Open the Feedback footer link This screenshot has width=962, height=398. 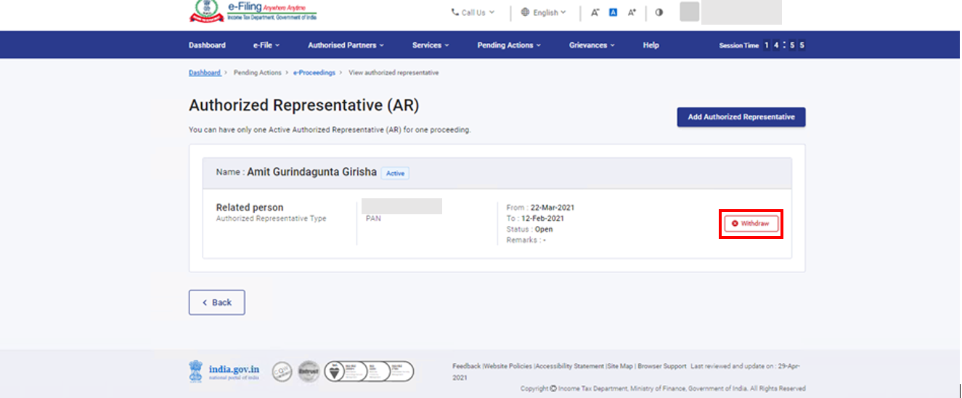(x=466, y=366)
